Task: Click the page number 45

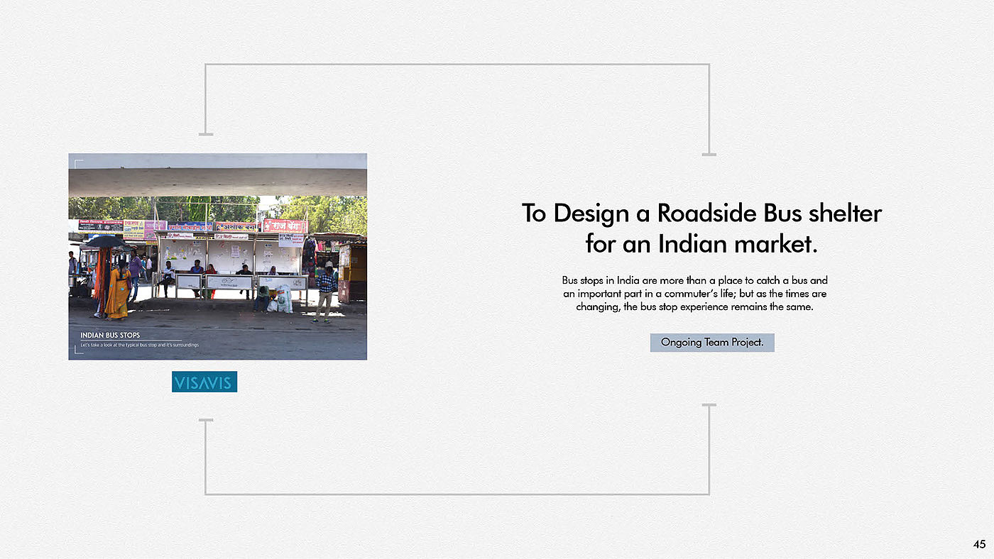Action: point(979,544)
